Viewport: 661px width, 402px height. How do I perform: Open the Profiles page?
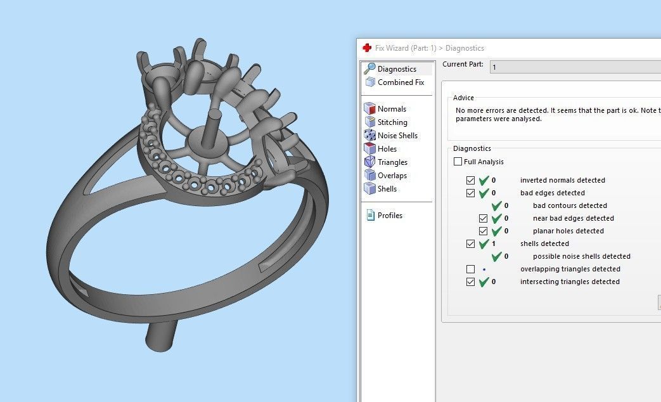[x=390, y=216]
